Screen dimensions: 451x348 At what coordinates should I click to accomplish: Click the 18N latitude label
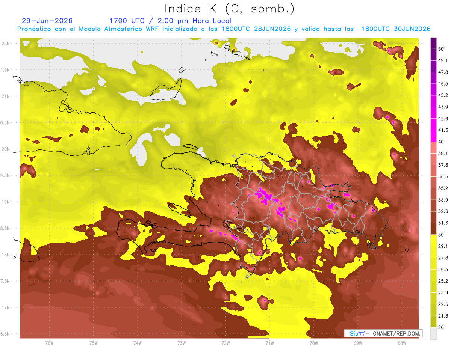tap(6, 255)
